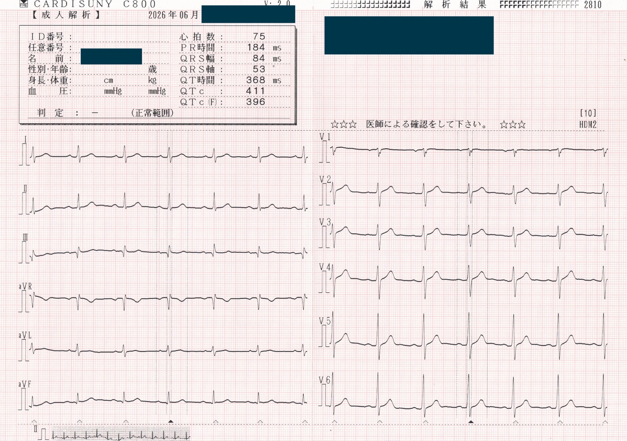Click the aVR lead label
The image size is (627, 441).
(25, 286)
